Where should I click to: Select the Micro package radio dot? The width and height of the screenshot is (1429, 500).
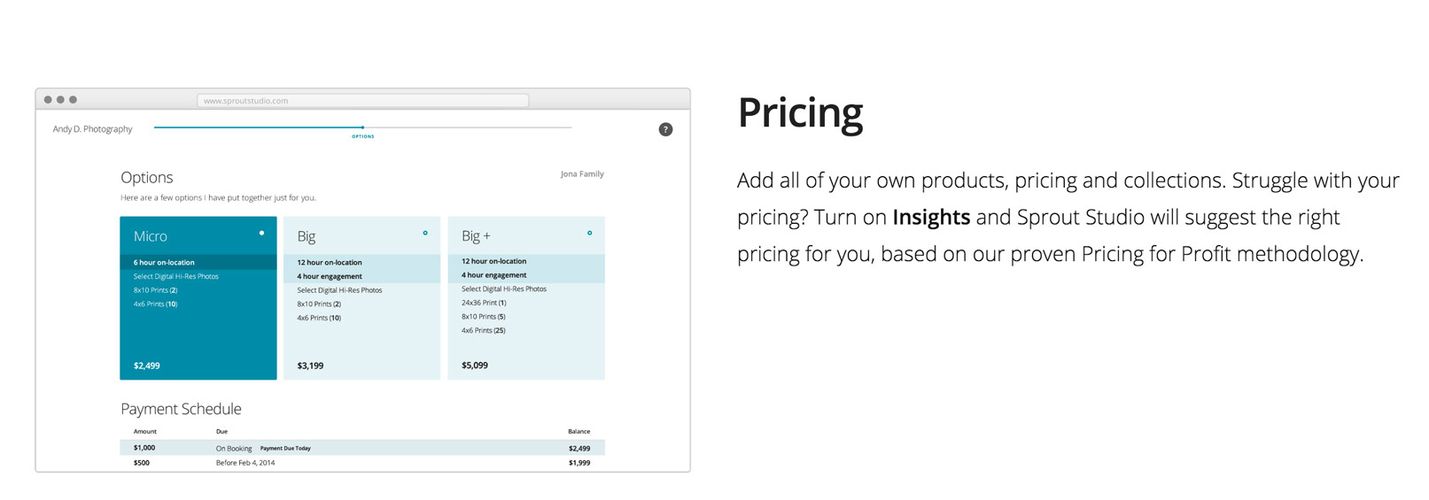click(x=261, y=233)
